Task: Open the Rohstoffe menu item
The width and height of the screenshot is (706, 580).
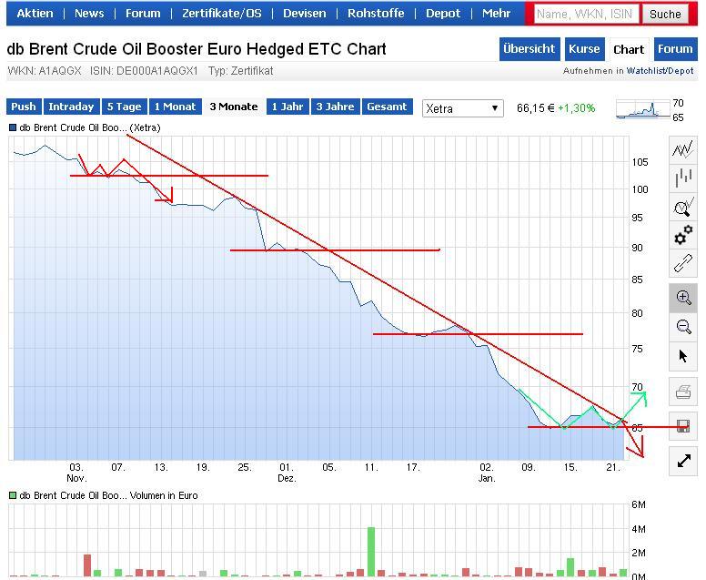Action: pyautogui.click(x=376, y=14)
